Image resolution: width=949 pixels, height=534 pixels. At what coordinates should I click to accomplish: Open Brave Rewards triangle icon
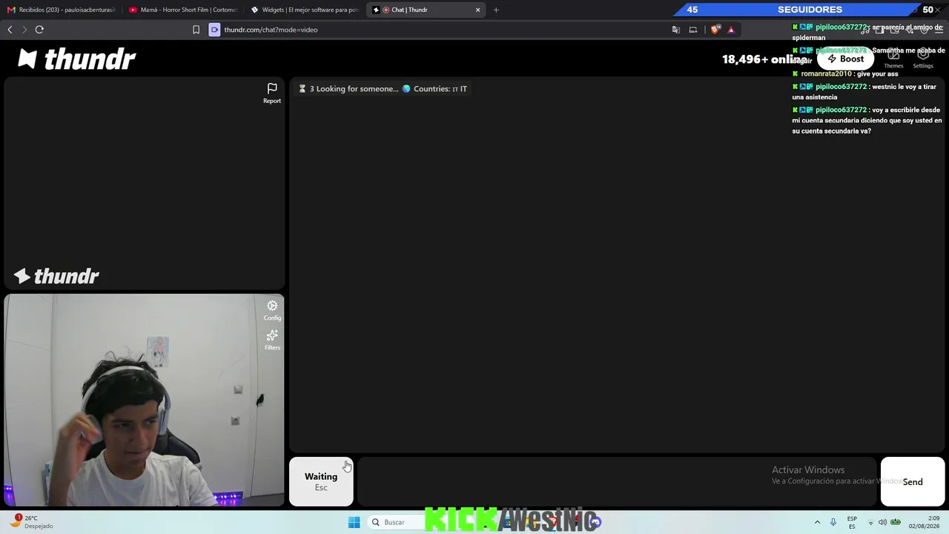tap(731, 30)
